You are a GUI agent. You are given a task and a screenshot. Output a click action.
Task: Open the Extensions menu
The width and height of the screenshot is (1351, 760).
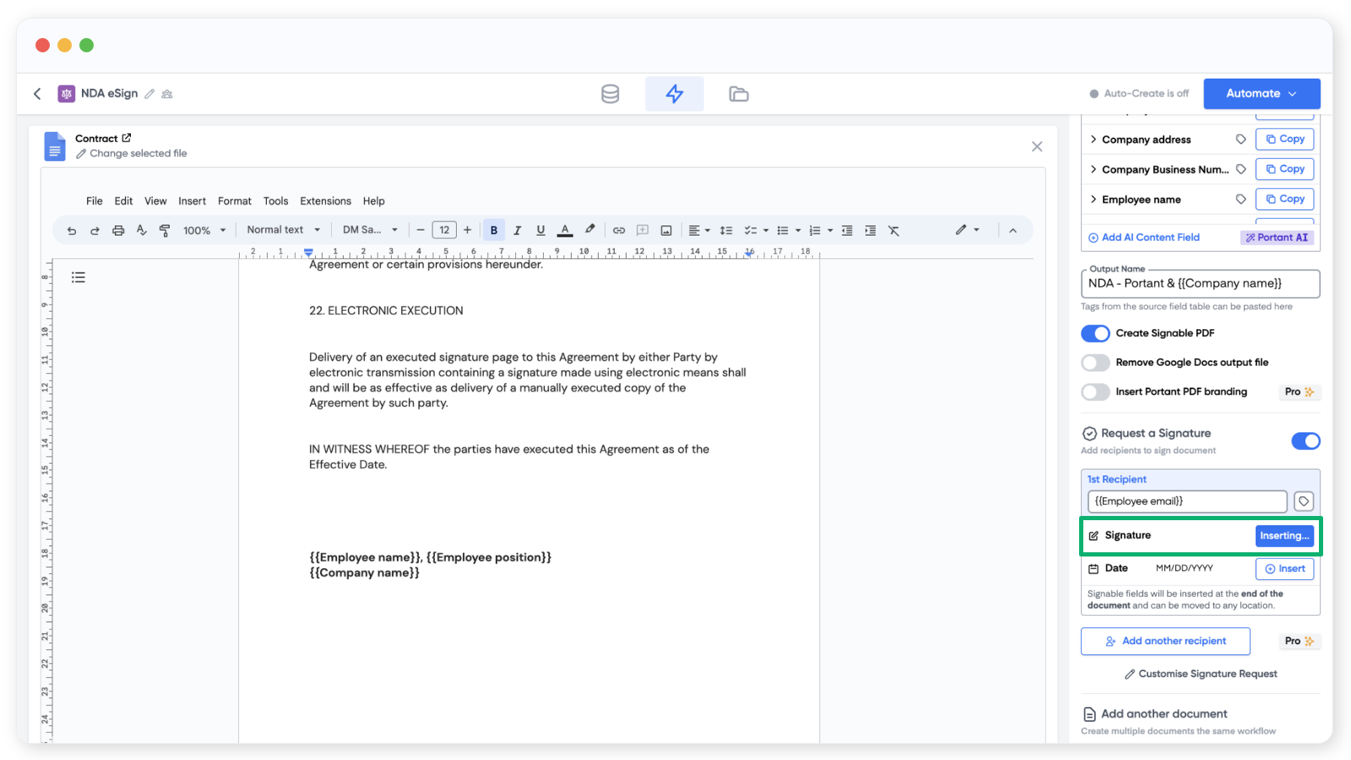(x=325, y=201)
